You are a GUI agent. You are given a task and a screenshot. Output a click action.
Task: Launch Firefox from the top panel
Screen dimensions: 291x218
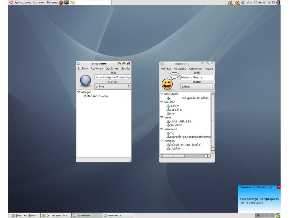coord(61,3)
